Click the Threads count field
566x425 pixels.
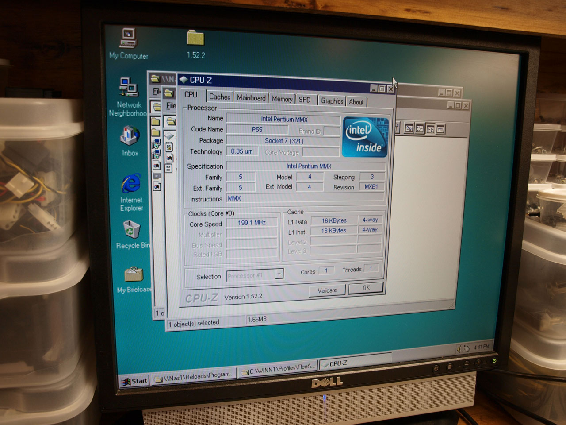point(371,268)
